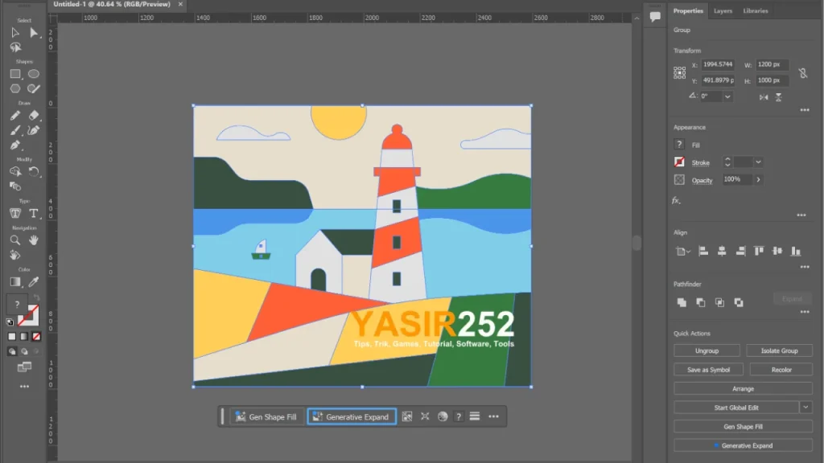The image size is (824, 463).
Task: Select the Hand tool
Action: [x=34, y=240]
